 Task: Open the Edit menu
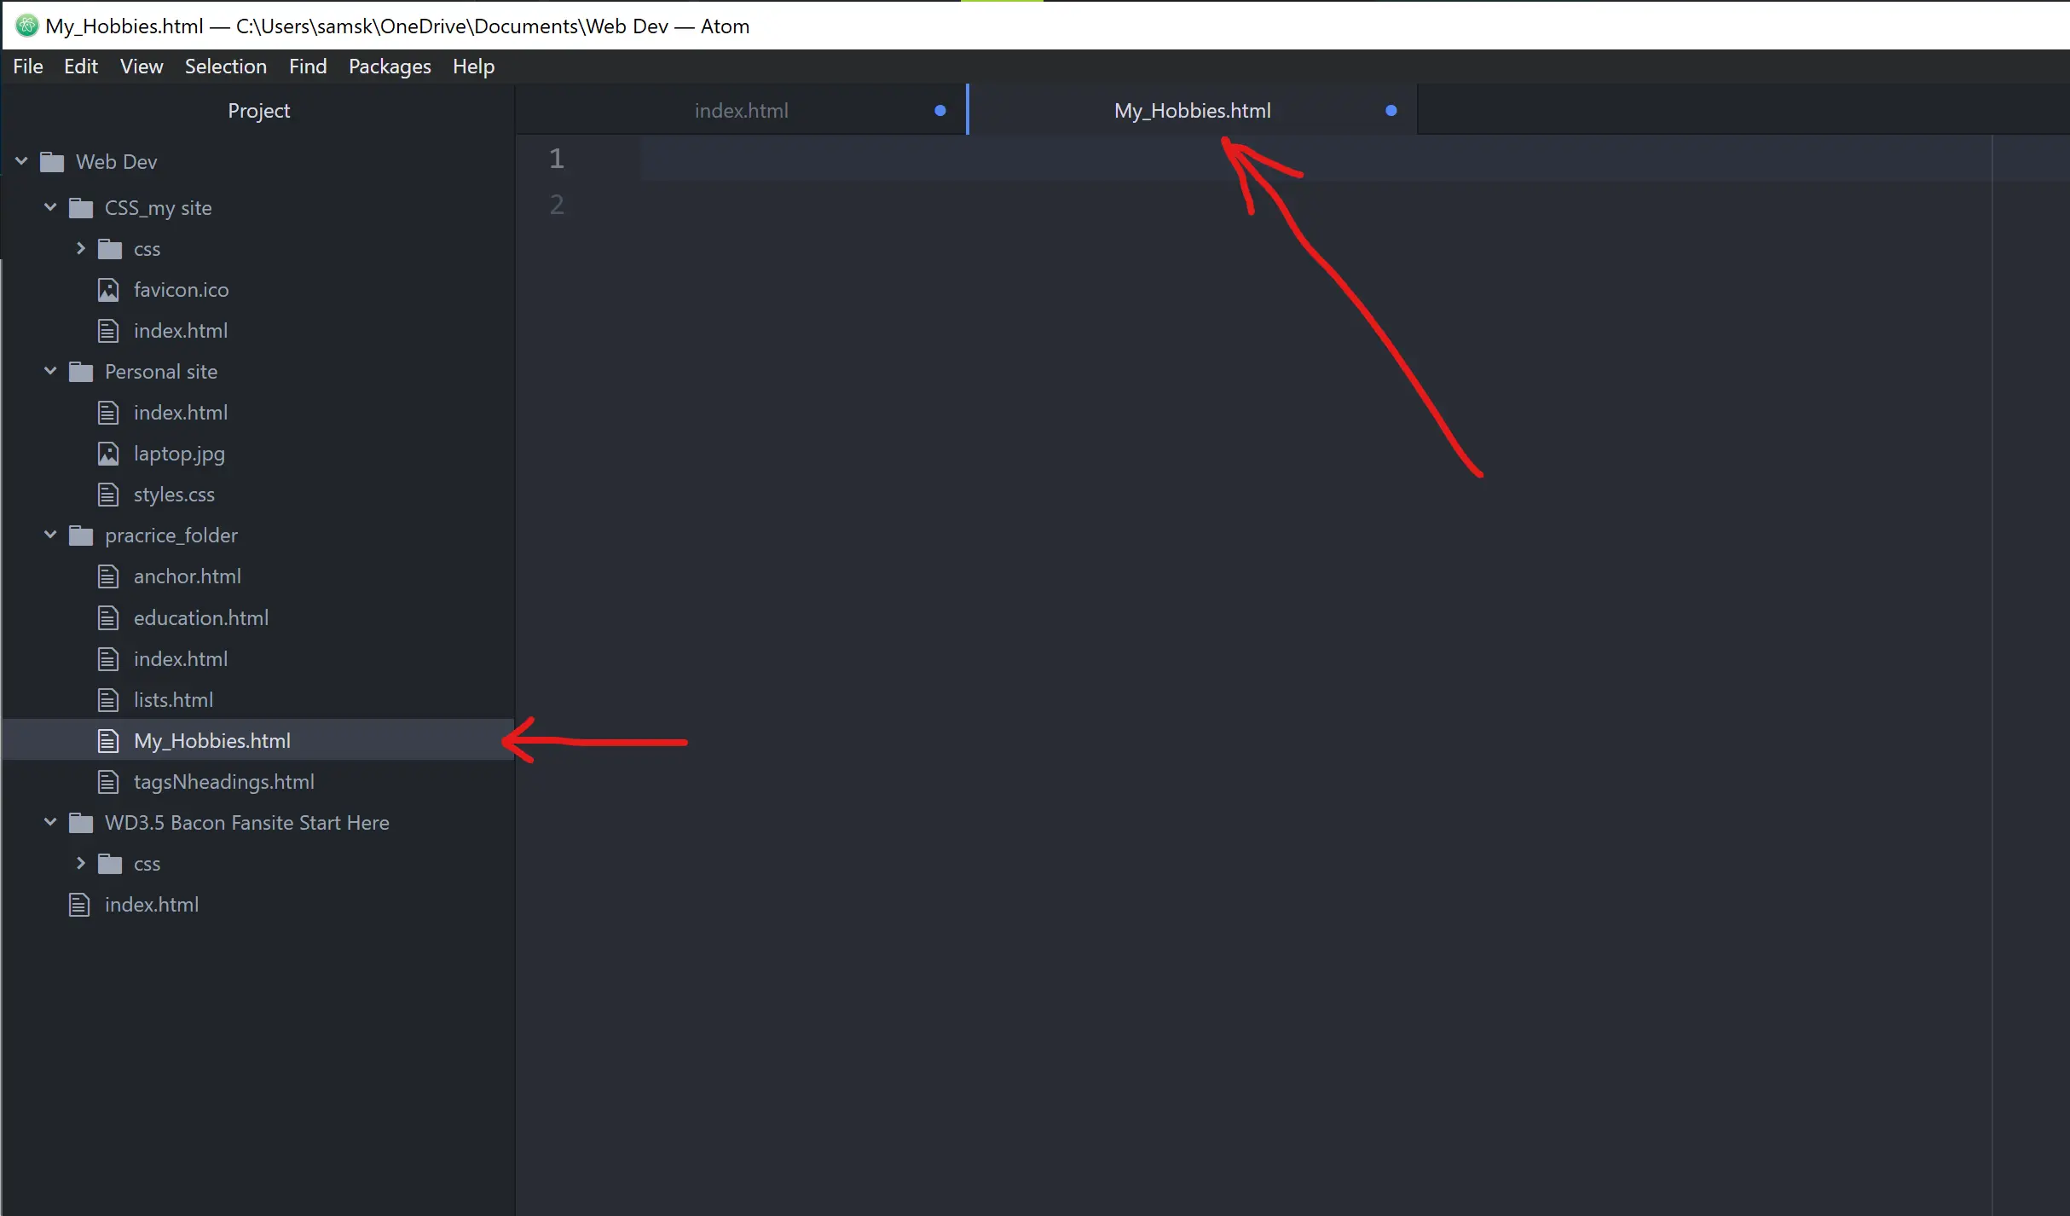click(81, 67)
